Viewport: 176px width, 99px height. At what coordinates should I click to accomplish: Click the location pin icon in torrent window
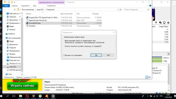click(x=156, y=23)
